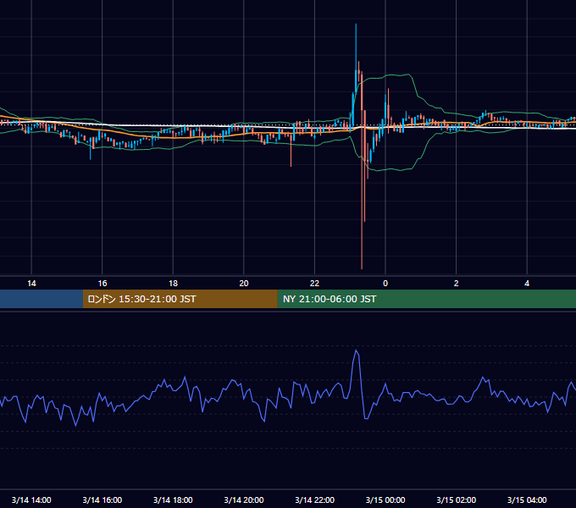Click hour label 20 on price chart axis
The height and width of the screenshot is (508, 576).
244,284
